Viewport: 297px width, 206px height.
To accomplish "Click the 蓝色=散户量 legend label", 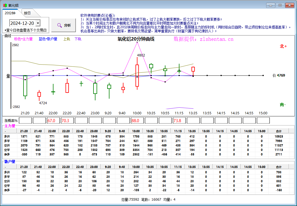I will [x=48, y=39].
